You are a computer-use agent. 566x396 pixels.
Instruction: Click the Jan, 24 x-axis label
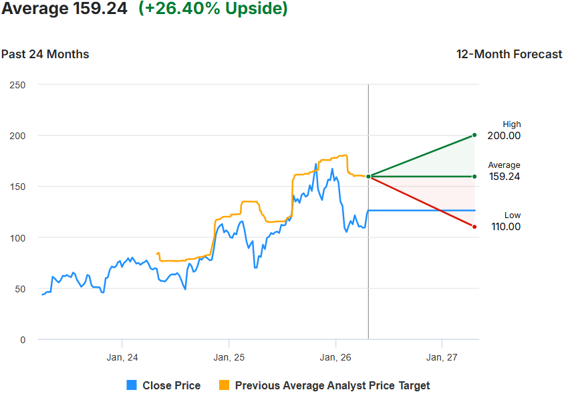click(x=122, y=358)
